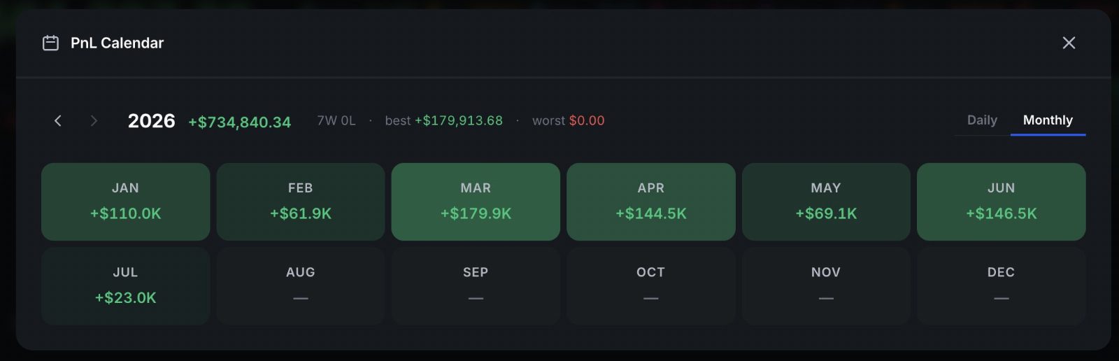Open the MAY month tile
The width and height of the screenshot is (1119, 361).
click(826, 201)
